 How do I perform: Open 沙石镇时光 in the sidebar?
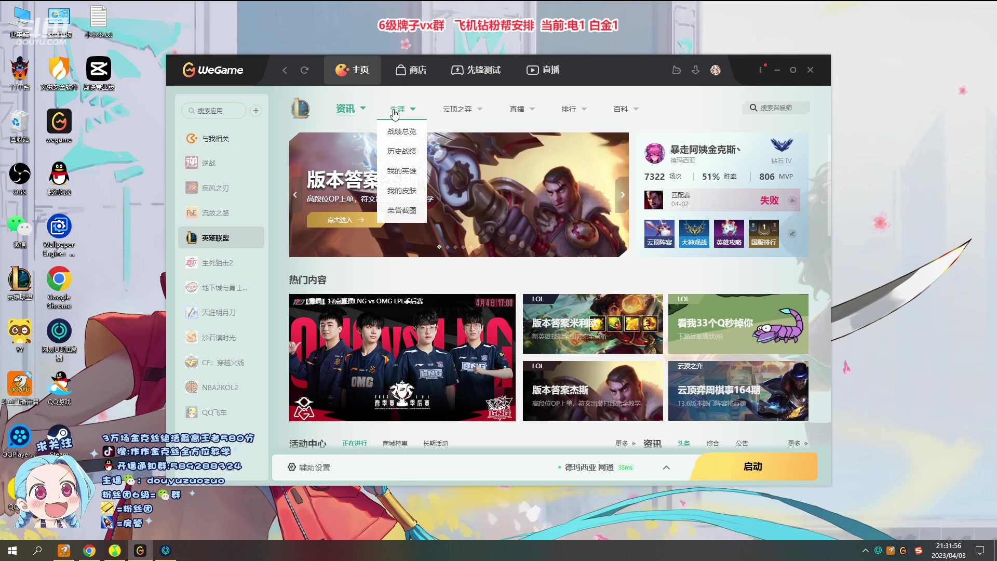point(221,338)
